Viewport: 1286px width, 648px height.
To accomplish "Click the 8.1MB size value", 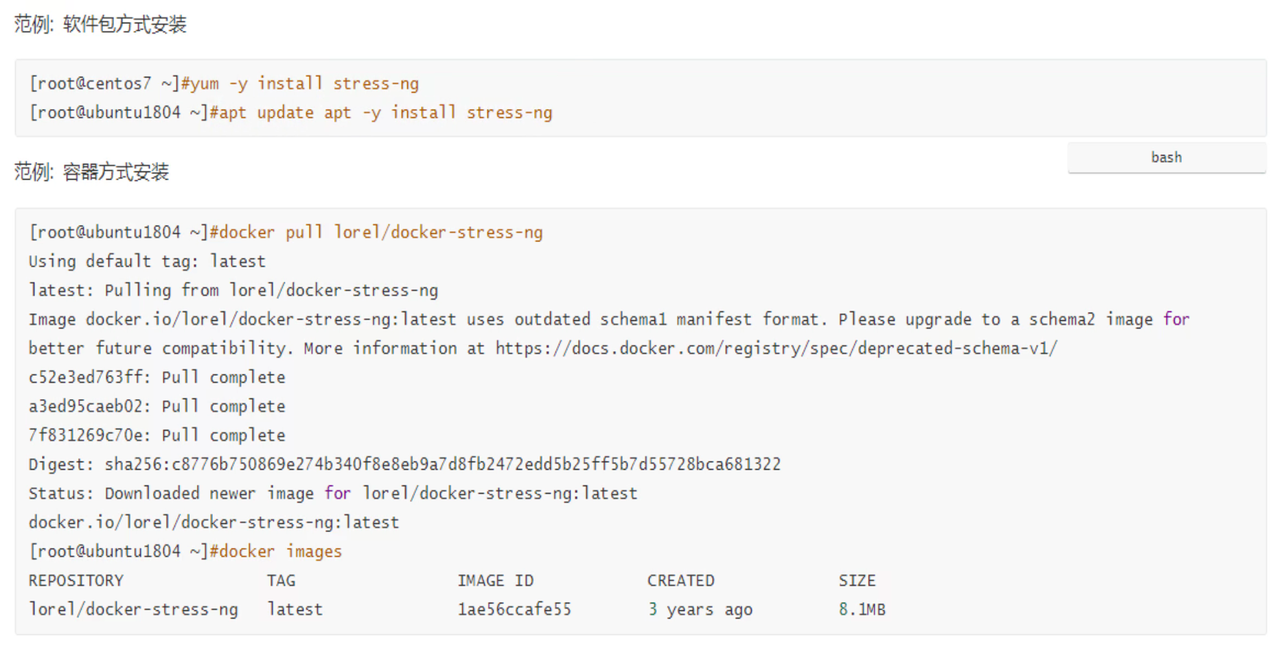I will 862,610.
